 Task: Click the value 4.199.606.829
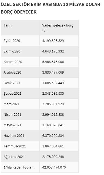(53, 41)
